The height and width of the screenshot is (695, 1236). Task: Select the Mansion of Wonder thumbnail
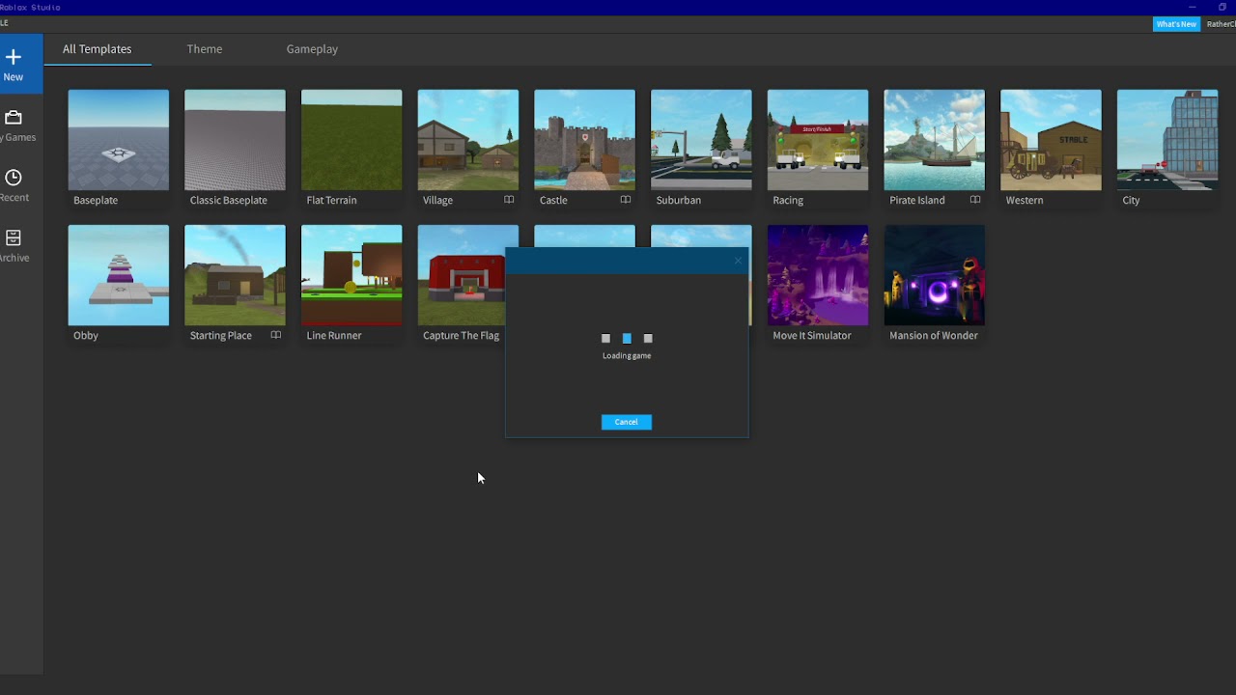(x=935, y=275)
